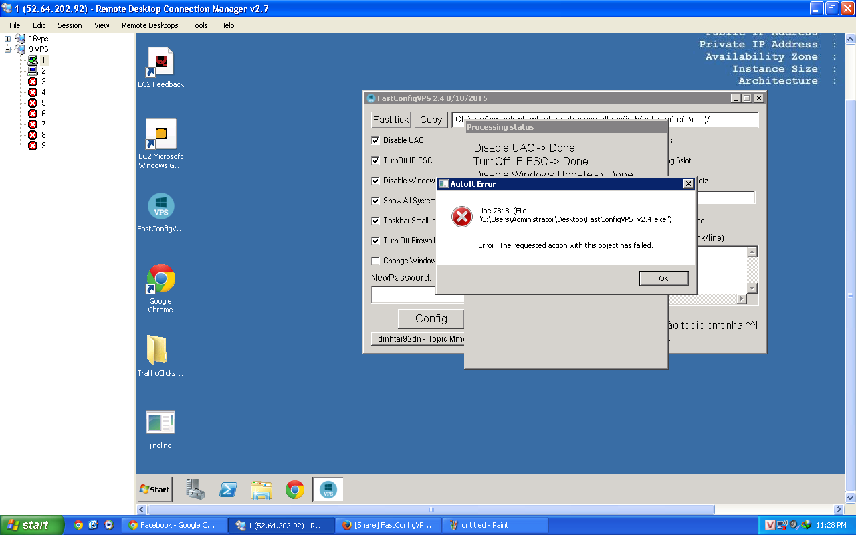Click the Config button
The width and height of the screenshot is (856, 535).
(x=431, y=318)
